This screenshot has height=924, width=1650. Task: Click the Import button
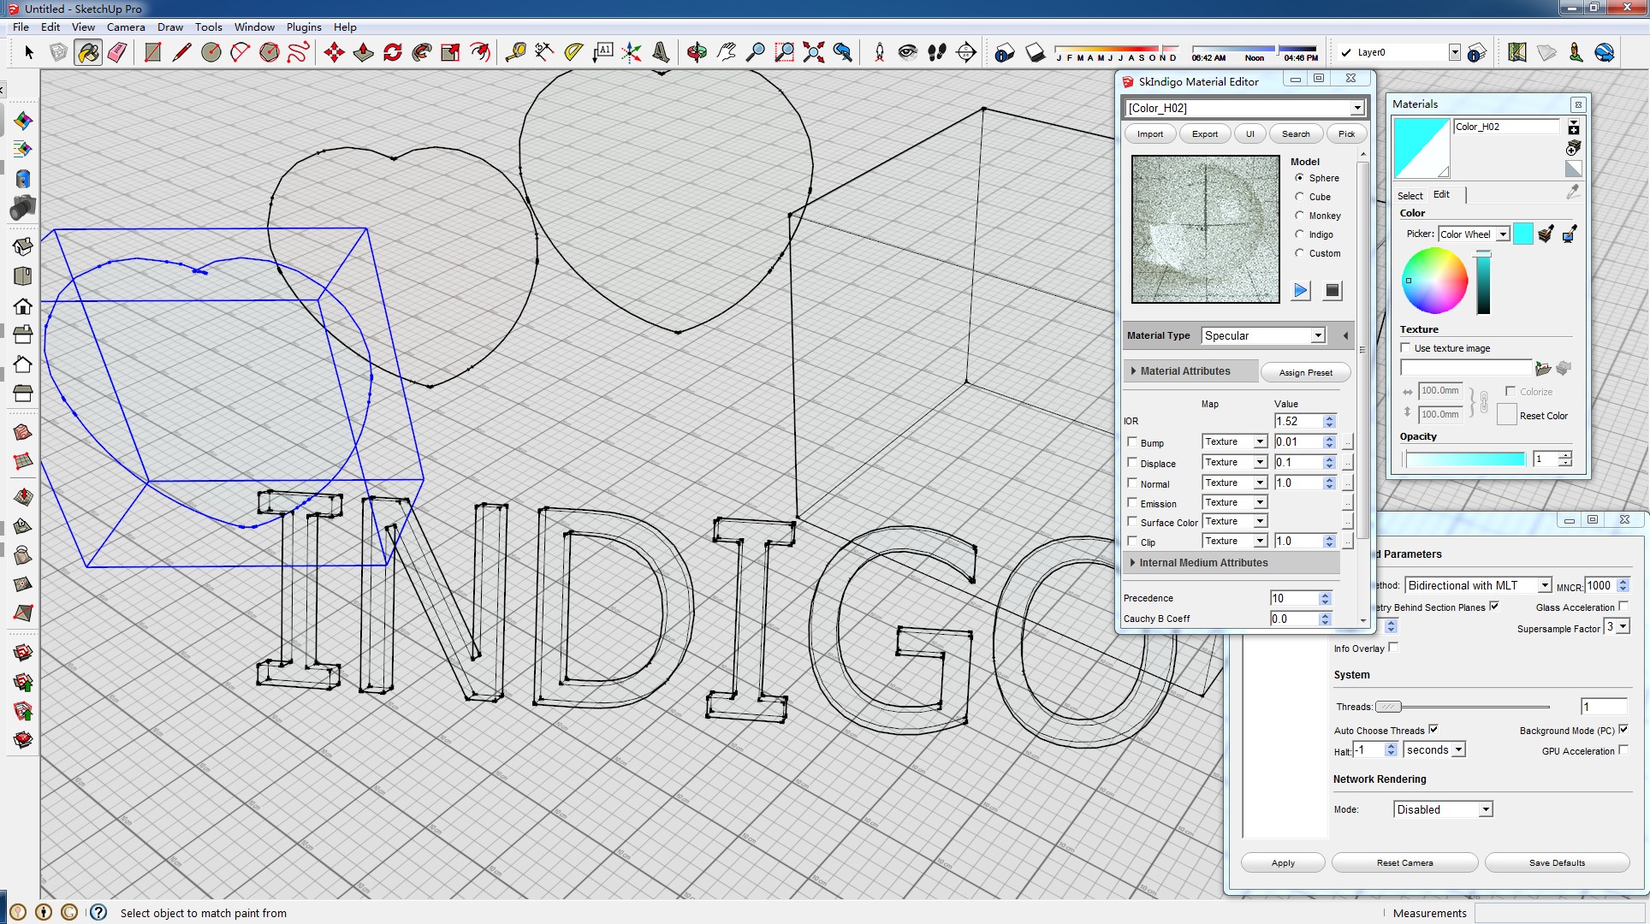(1150, 133)
